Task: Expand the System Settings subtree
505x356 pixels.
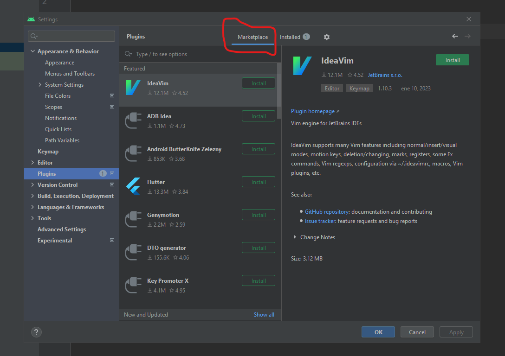Action: click(x=40, y=85)
